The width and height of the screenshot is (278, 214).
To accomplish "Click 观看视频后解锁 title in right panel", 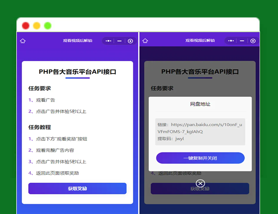I will (200, 41).
